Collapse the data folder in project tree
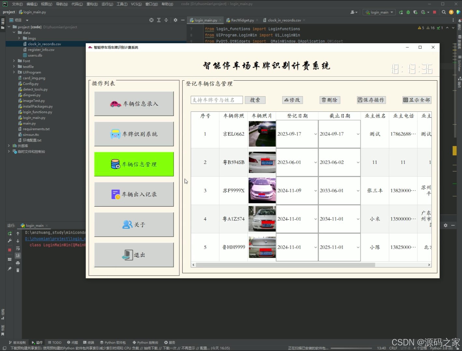Viewport: 462px width, 351px height. point(14,32)
